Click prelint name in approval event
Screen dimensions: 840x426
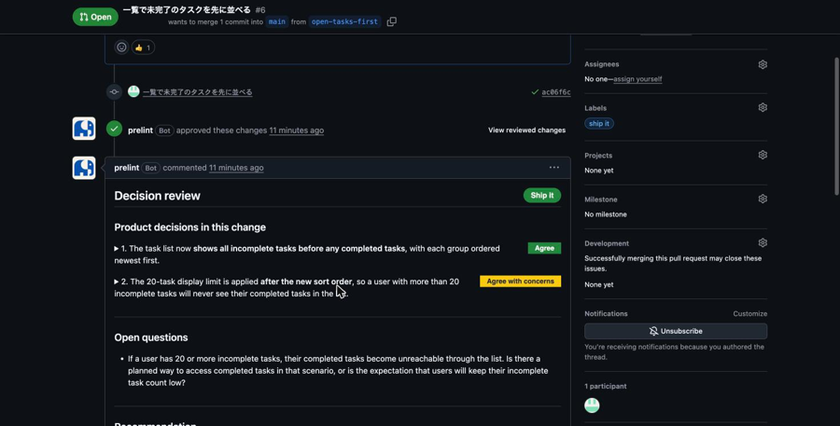(140, 131)
